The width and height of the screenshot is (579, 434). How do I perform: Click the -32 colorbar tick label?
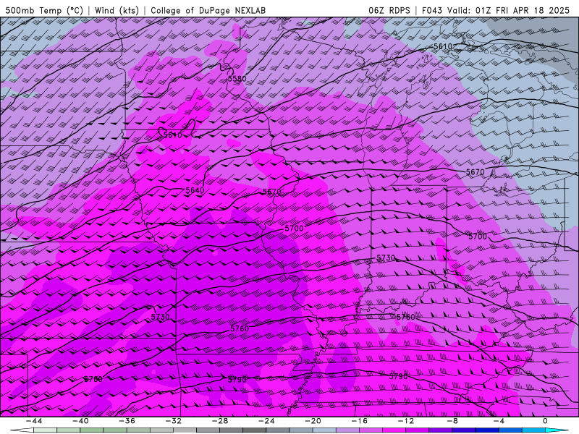(x=173, y=421)
